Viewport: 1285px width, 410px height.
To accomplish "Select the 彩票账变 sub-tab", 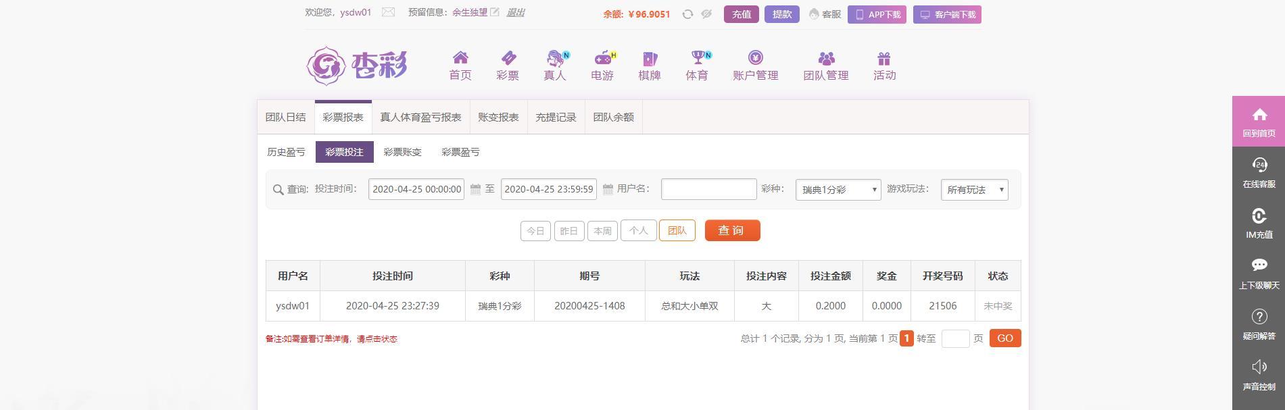I will tap(402, 152).
